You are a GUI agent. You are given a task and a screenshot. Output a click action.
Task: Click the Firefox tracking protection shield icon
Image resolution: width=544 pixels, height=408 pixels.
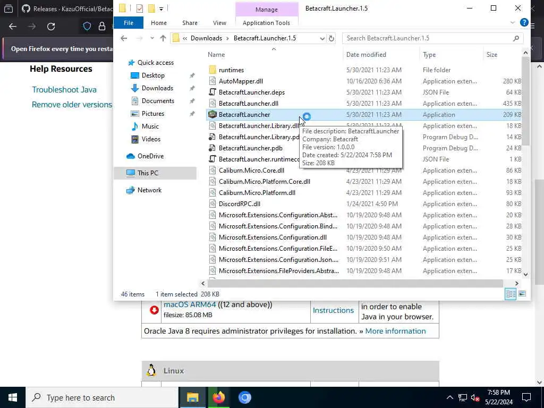[x=87, y=27]
